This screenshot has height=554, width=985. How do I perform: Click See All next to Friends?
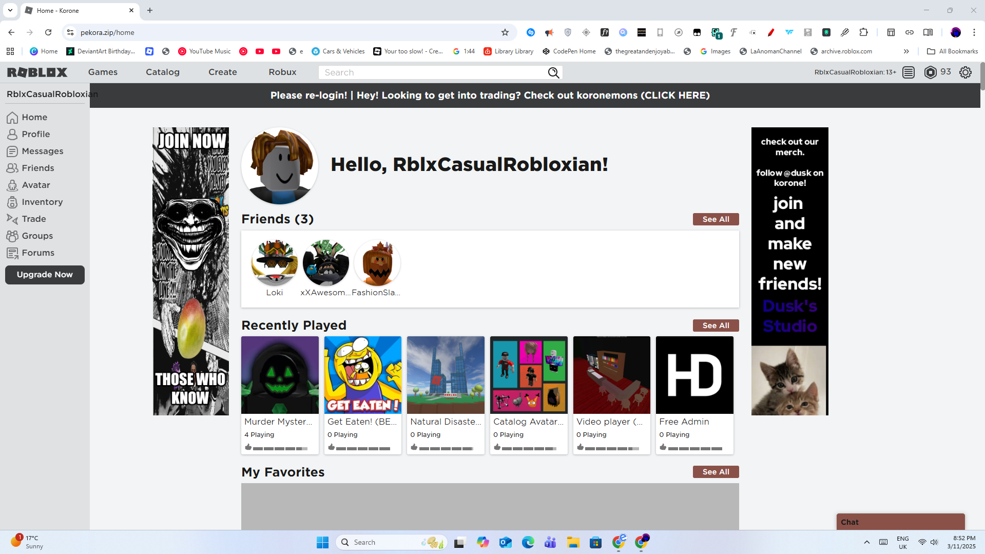(x=716, y=219)
